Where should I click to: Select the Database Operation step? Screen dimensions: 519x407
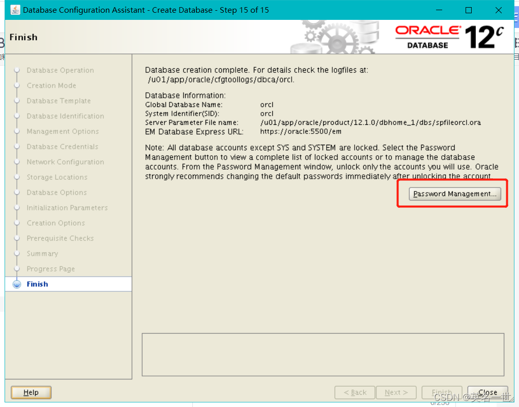[x=60, y=70]
